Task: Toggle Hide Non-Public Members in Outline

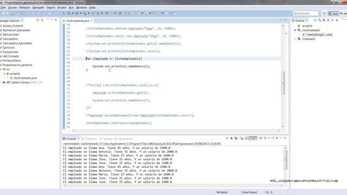Action: coord(332,21)
